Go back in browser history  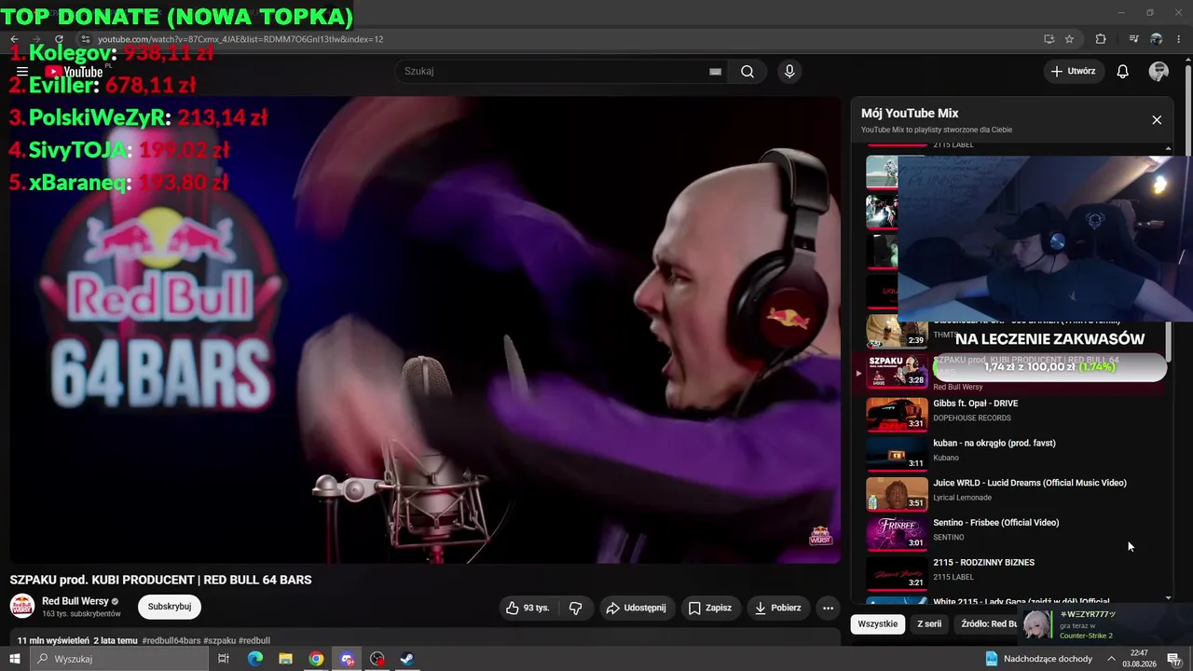(x=14, y=39)
